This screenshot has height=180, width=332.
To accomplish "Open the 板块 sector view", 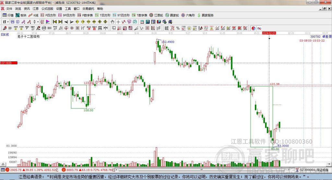I will [x=21, y=15].
